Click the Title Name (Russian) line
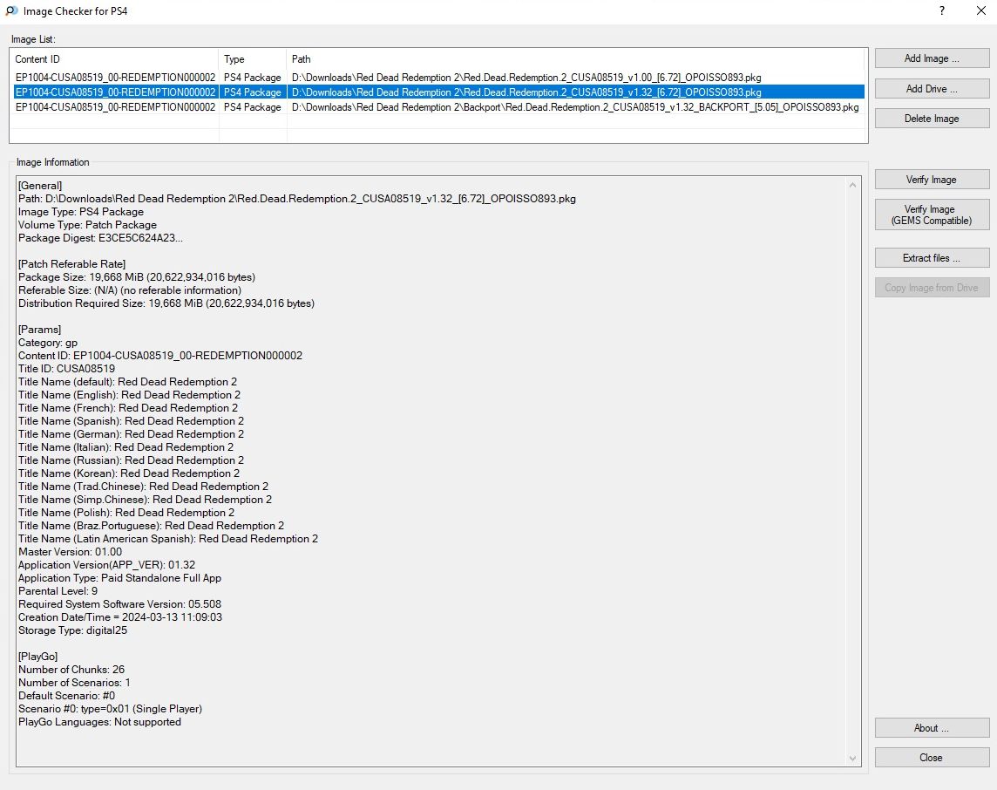Viewport: 997px width, 790px height. (131, 460)
